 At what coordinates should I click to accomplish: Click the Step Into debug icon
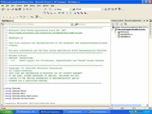tap(21, 17)
